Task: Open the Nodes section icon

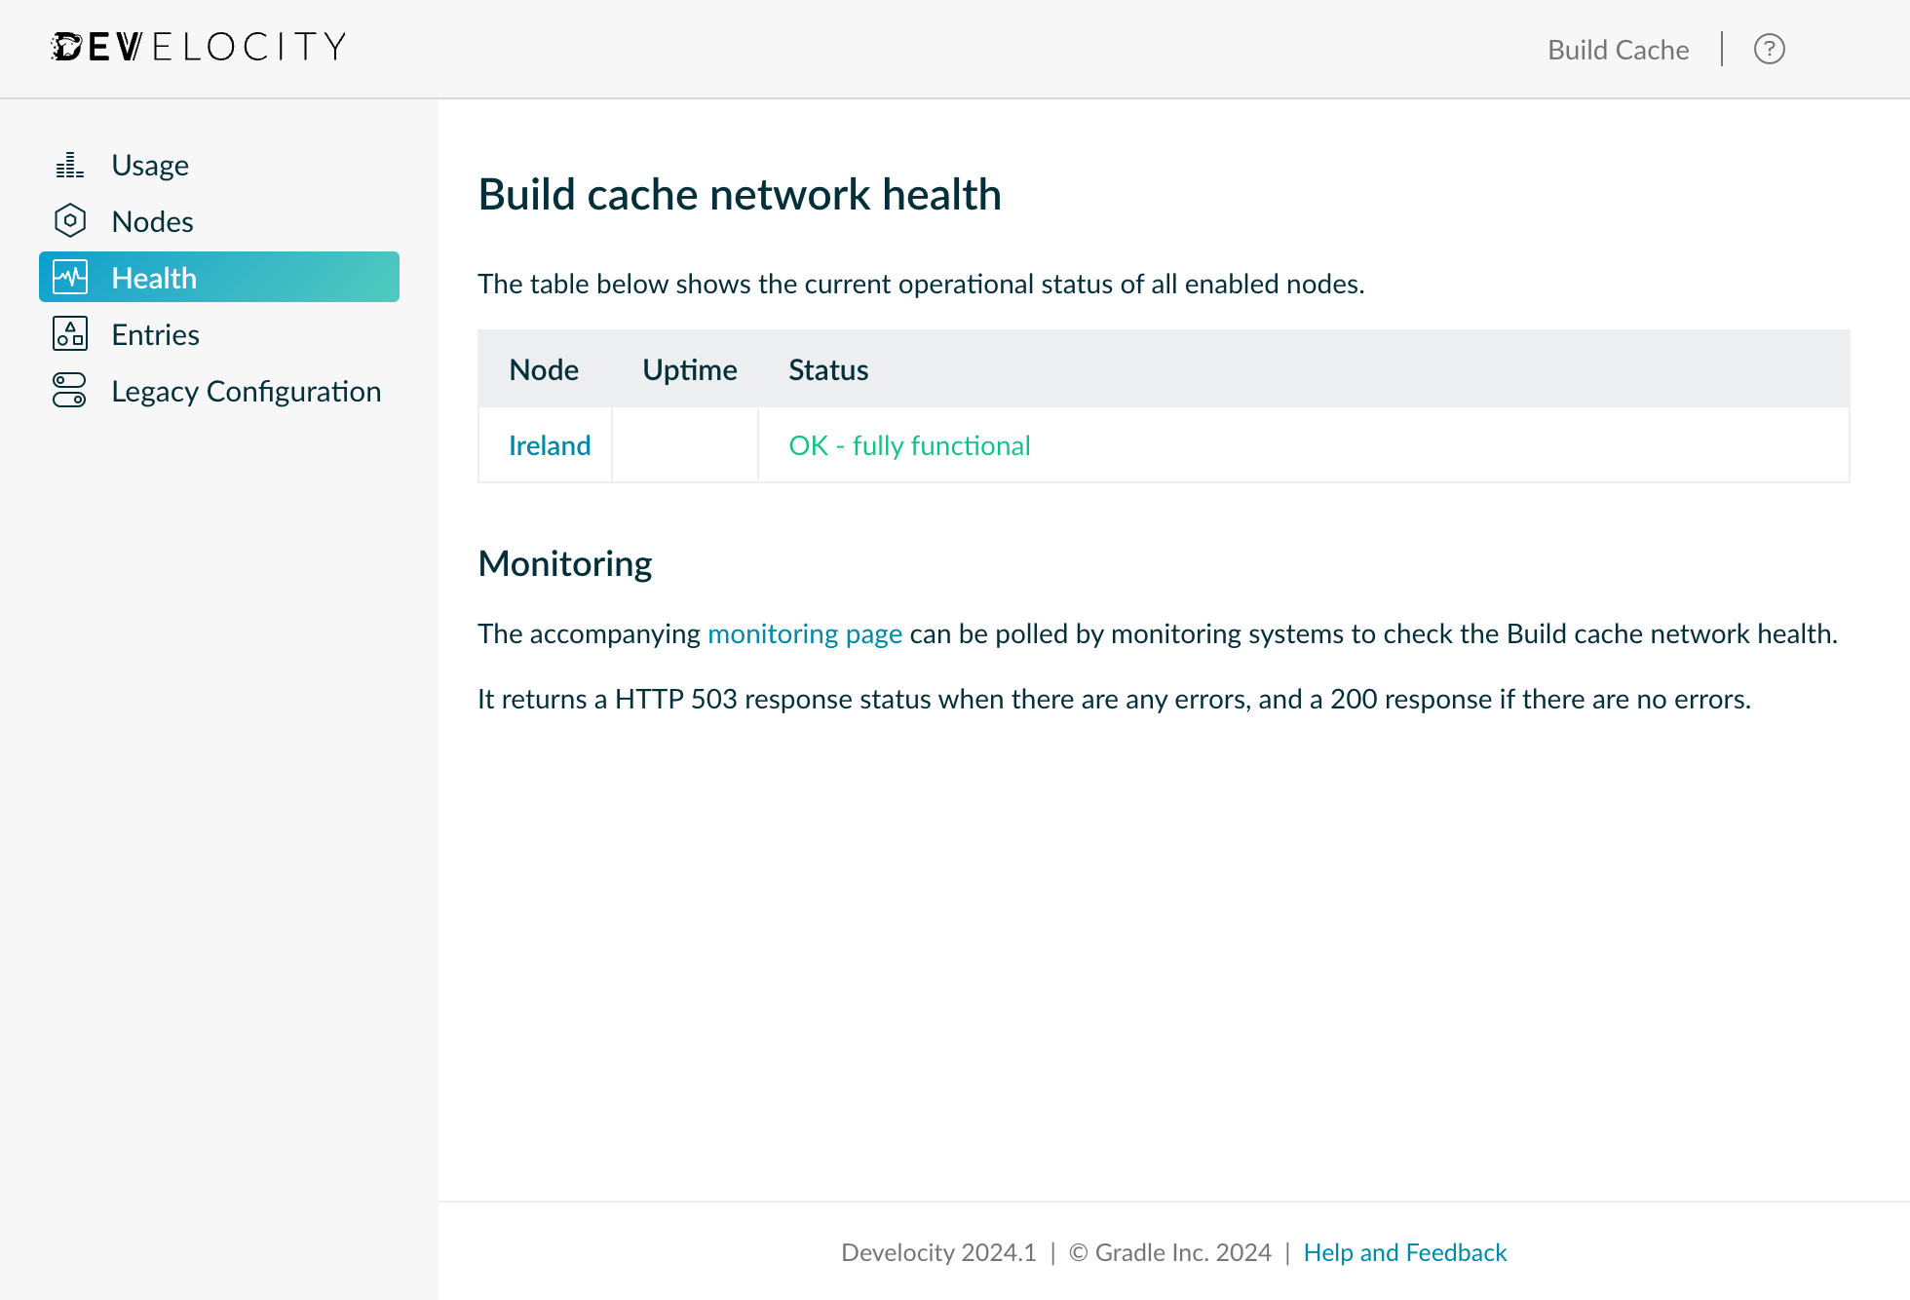Action: tap(69, 220)
